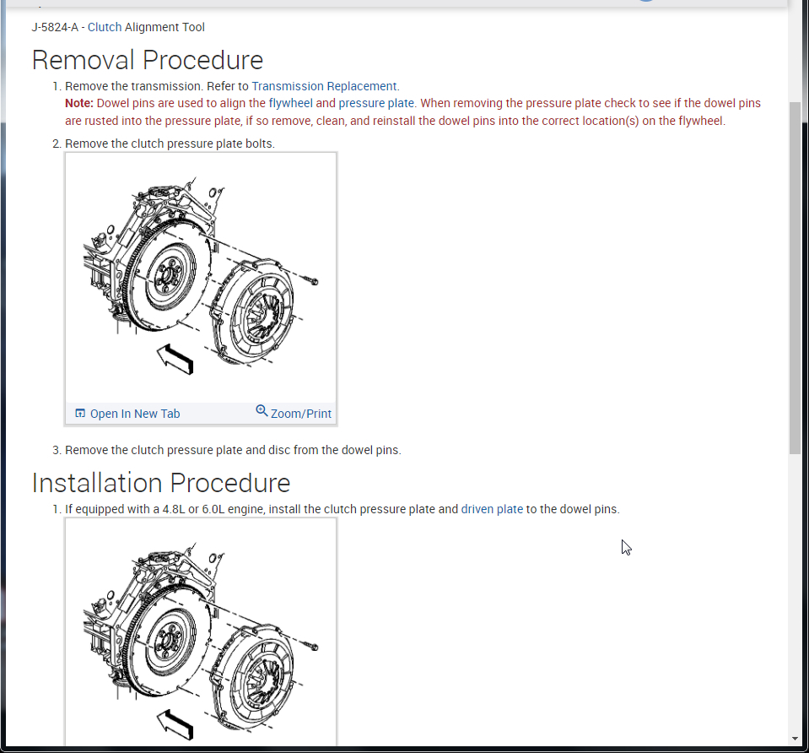Follow the flywheel link in the note
Screen dimensions: 809x753
pos(290,103)
